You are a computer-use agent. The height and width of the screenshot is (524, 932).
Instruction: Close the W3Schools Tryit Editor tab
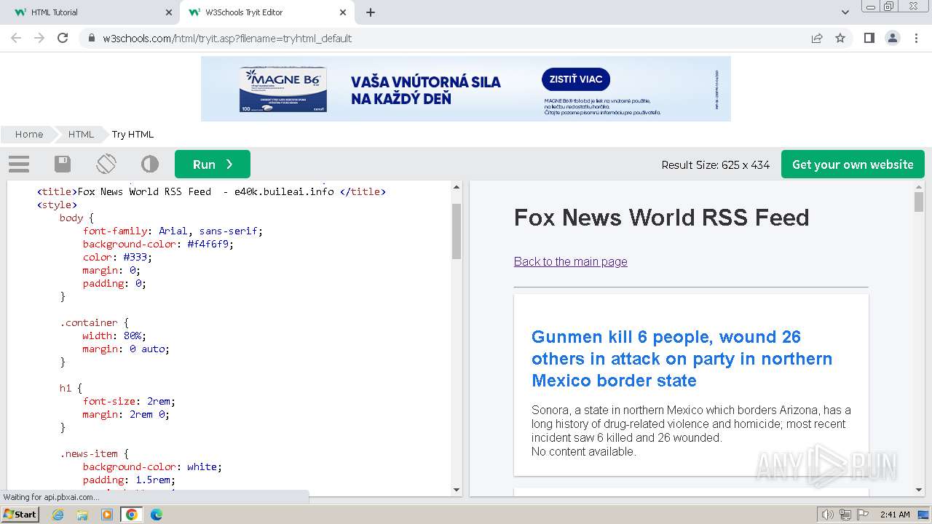[343, 12]
